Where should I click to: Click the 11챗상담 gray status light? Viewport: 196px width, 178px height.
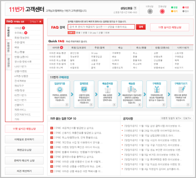150,11
